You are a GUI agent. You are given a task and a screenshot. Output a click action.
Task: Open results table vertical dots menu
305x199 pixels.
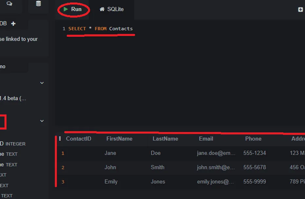coord(60,139)
